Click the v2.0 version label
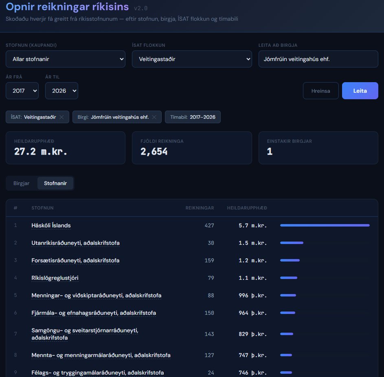Screen dimensions: 384x377 (x=141, y=8)
